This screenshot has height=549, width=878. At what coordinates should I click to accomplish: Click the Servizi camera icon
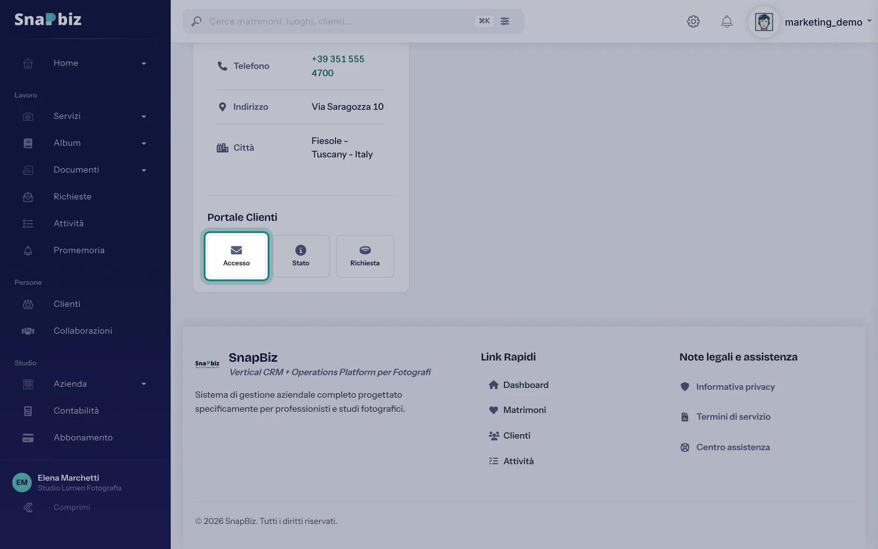28,116
